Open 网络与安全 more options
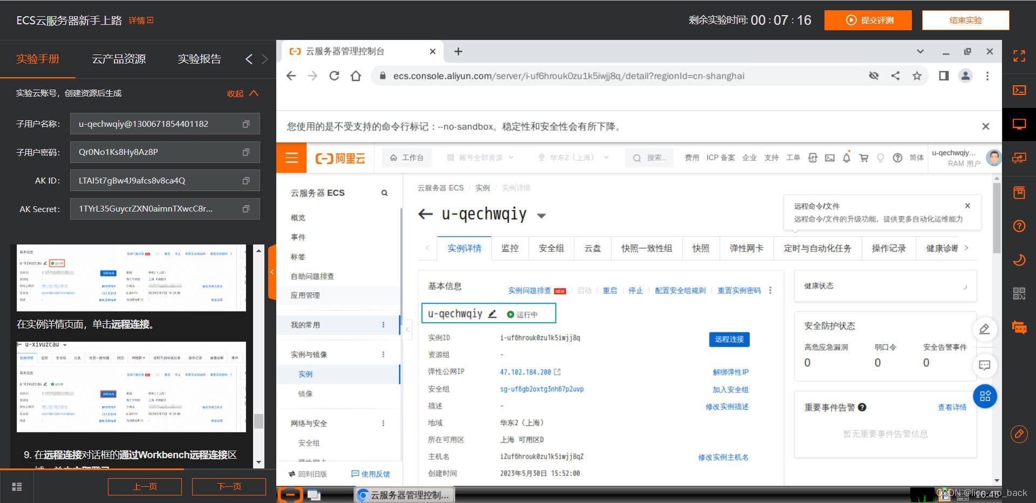This screenshot has width=1036, height=503. [383, 424]
